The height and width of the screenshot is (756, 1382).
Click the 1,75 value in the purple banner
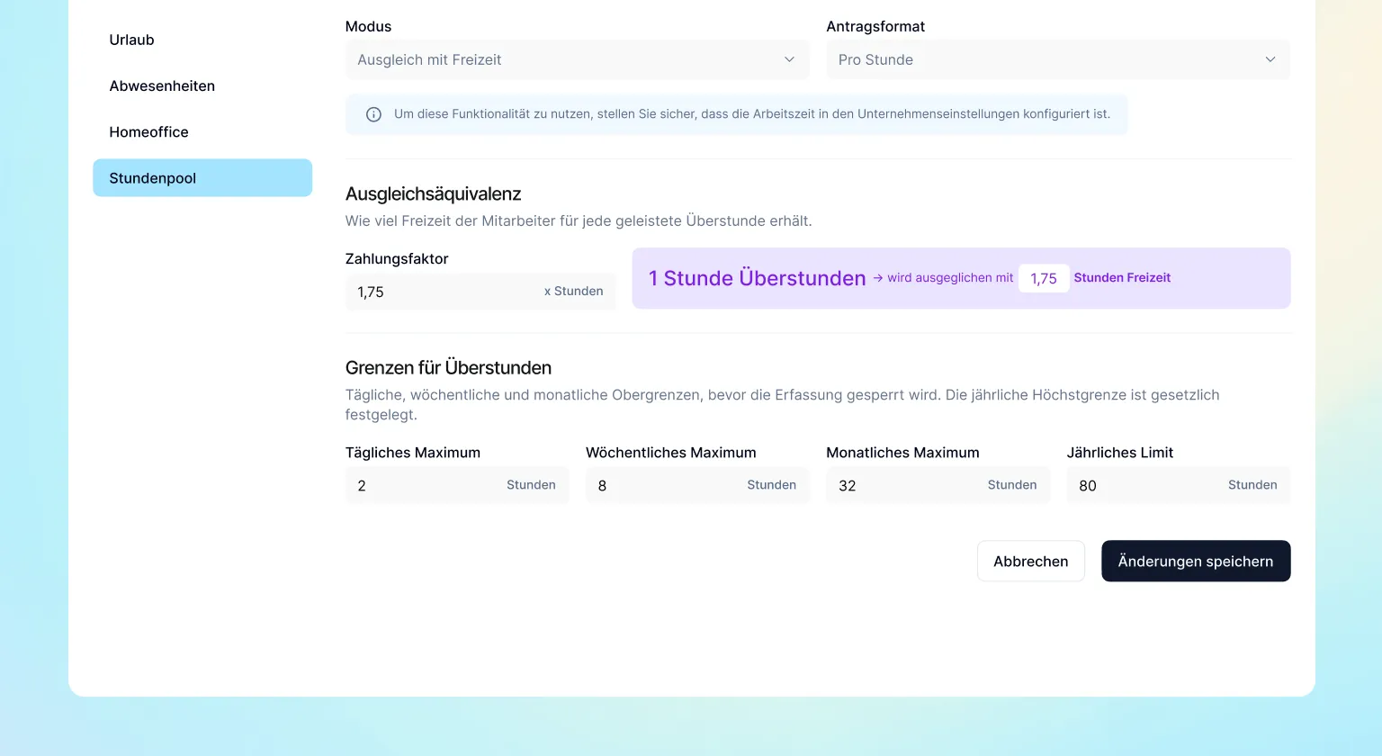point(1044,278)
